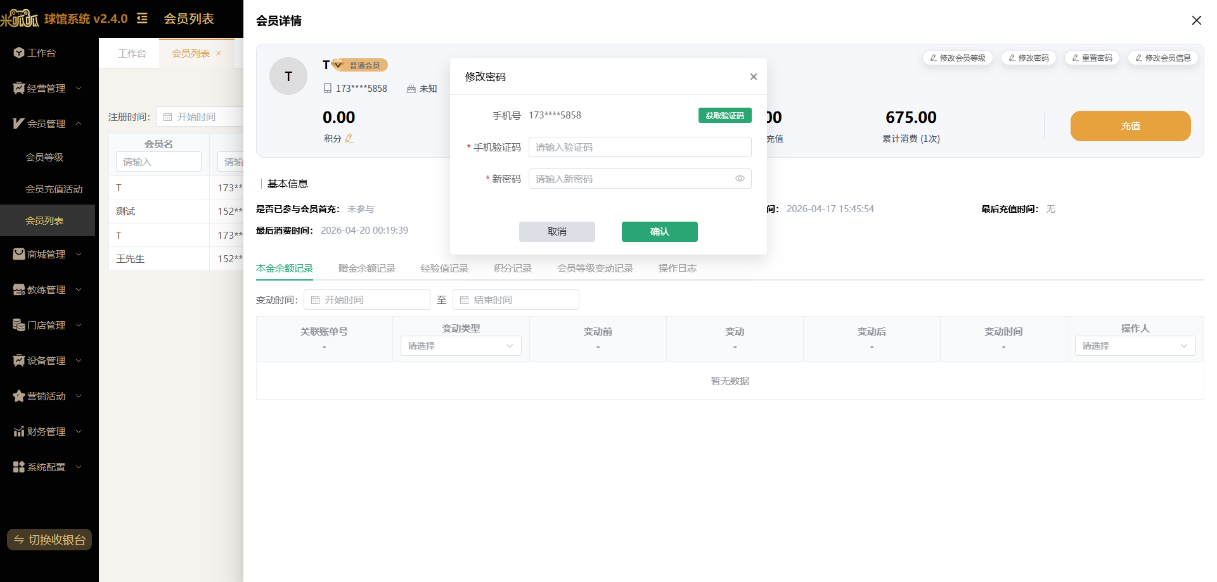Viewport: 1217px width, 582px height.
Task: Click the 商城管理 icon
Action: coord(18,254)
